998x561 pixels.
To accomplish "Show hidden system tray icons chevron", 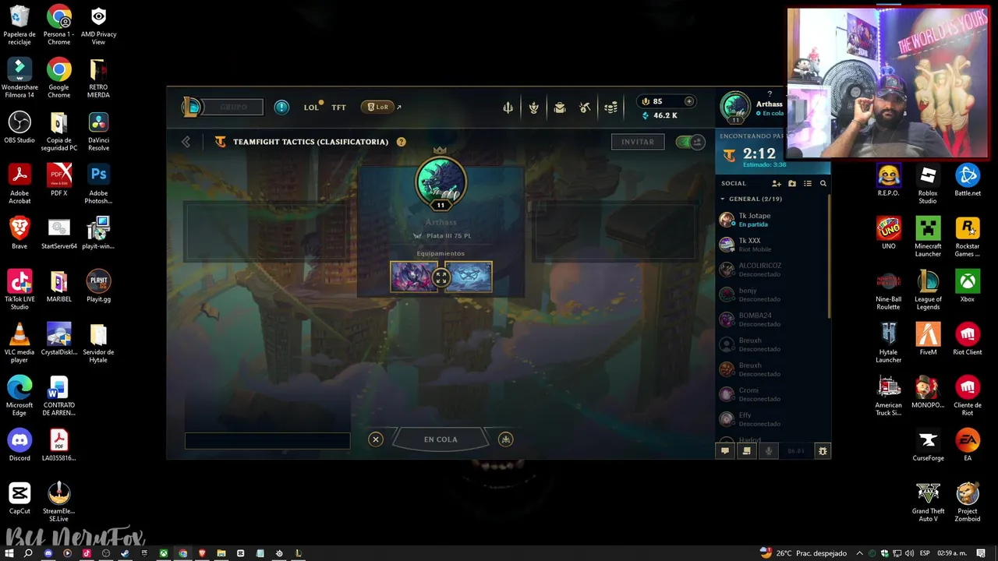I will [860, 553].
